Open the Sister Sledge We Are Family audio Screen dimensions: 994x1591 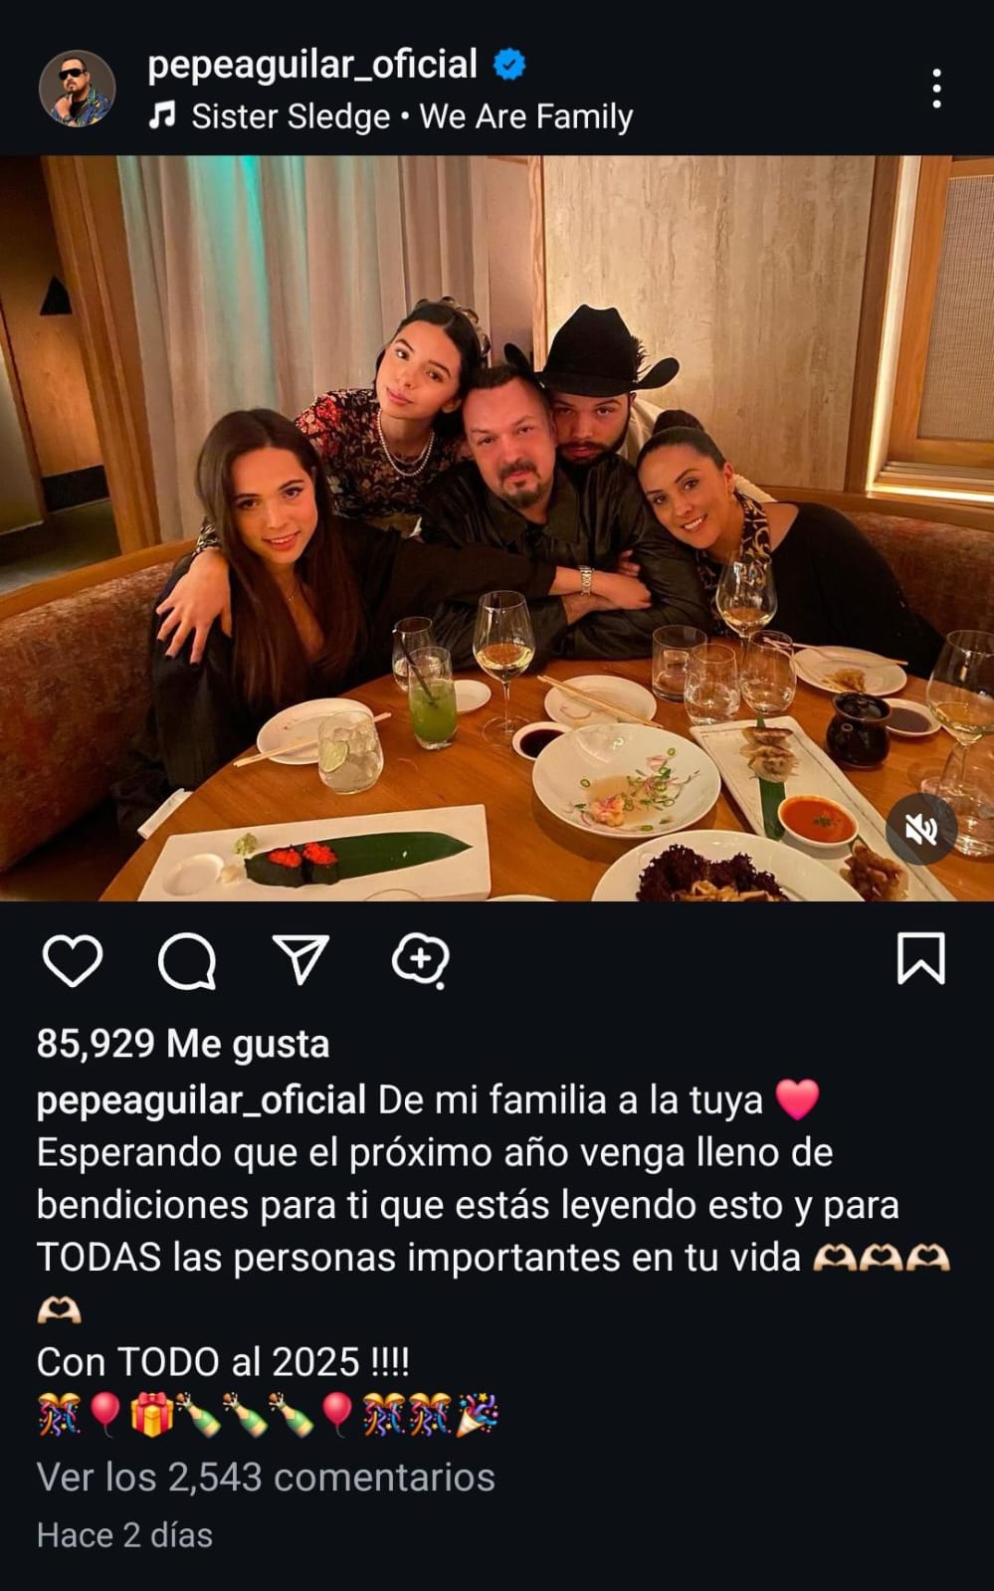(x=412, y=117)
